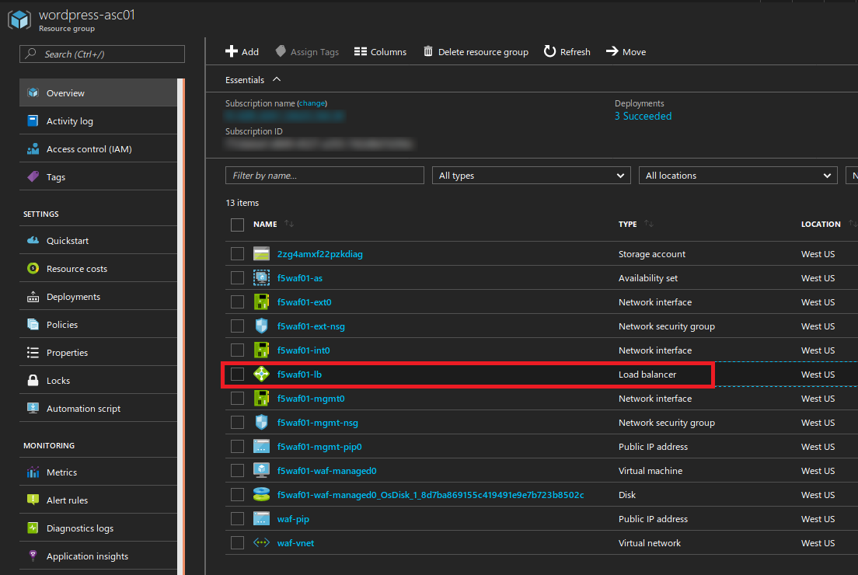
Task: Click the load balancer icon for f5waf01-lb
Action: [262, 375]
